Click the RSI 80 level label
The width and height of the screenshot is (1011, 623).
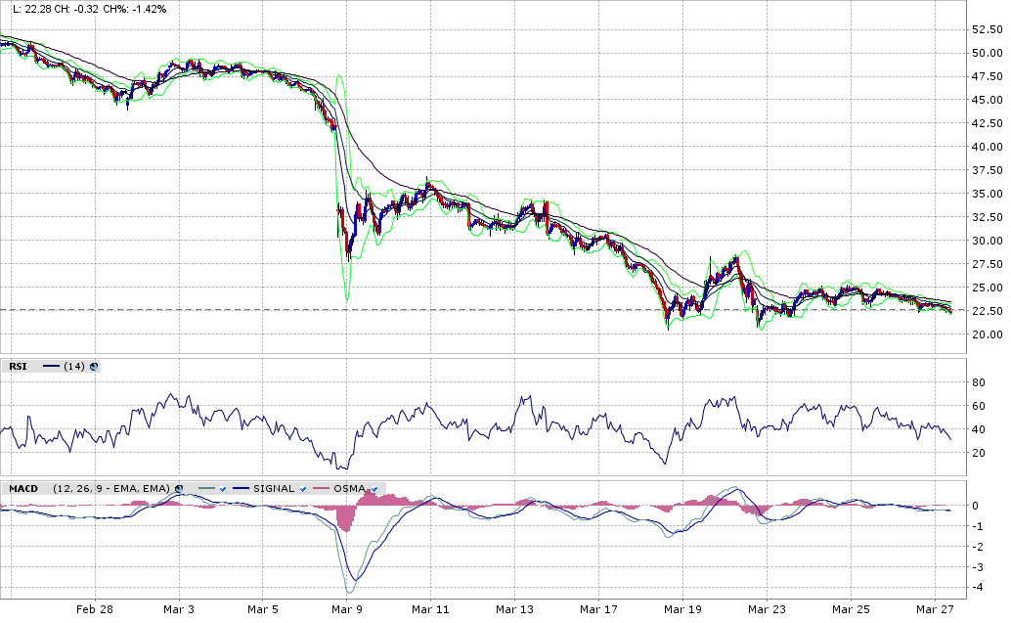[979, 382]
